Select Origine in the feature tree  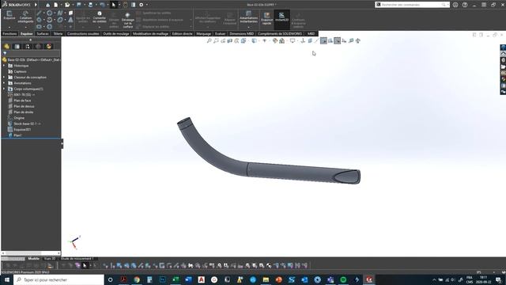[19, 118]
